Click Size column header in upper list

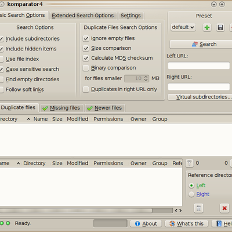pyautogui.click(x=57, y=119)
